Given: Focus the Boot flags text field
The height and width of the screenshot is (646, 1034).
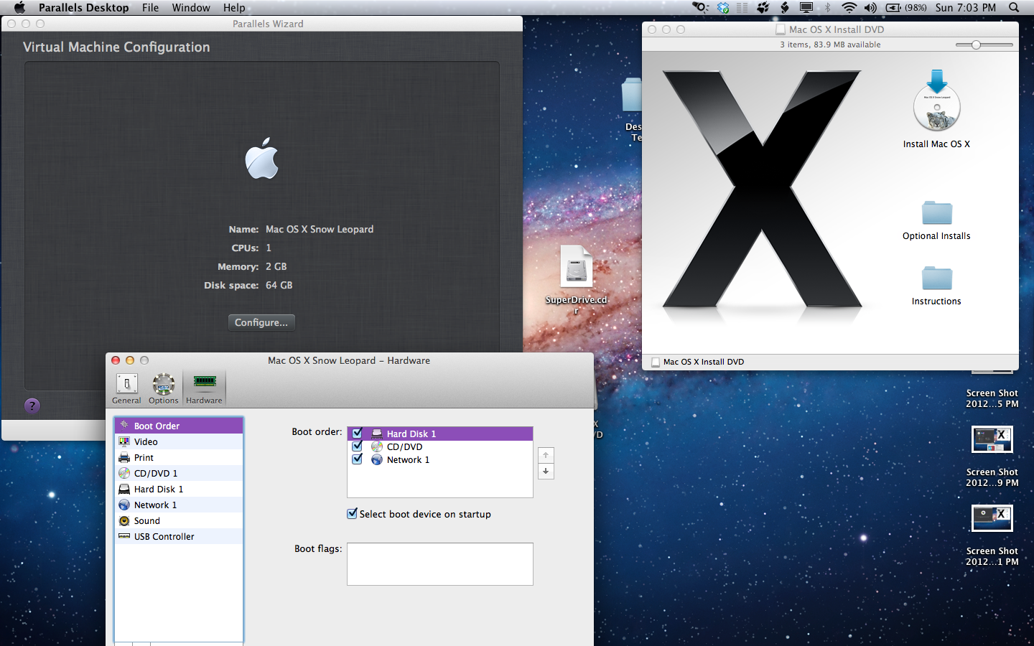Looking at the screenshot, I should pyautogui.click(x=440, y=564).
